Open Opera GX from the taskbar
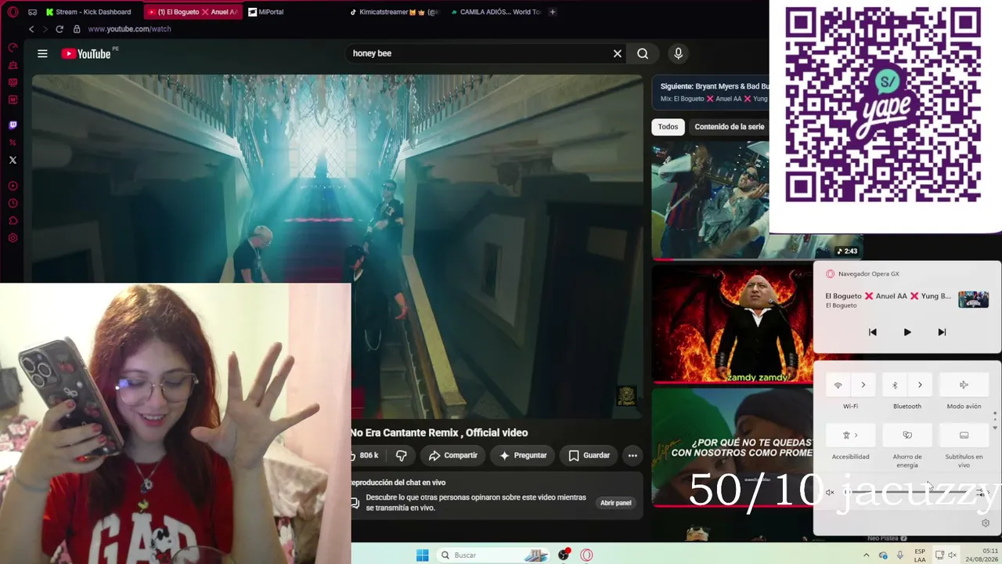This screenshot has height=564, width=1002. (x=586, y=555)
